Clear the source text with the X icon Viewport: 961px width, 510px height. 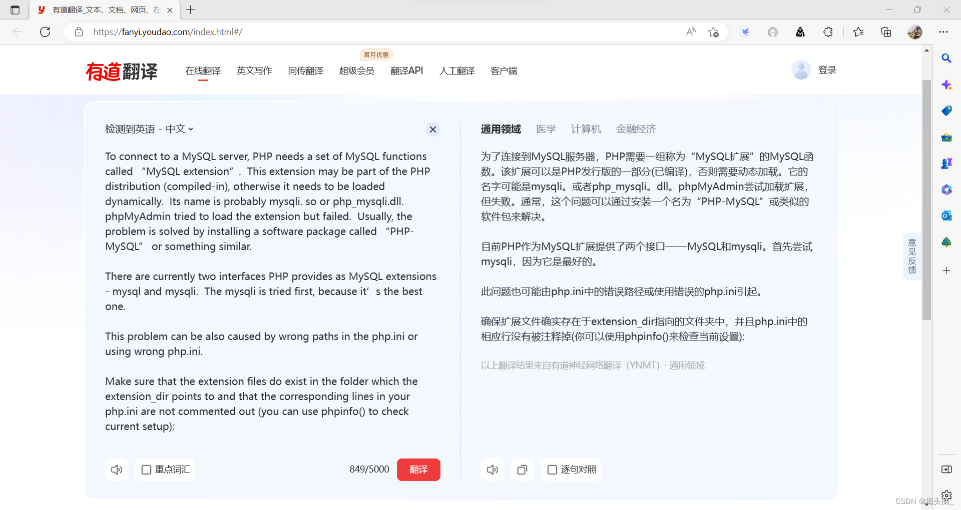click(x=433, y=129)
